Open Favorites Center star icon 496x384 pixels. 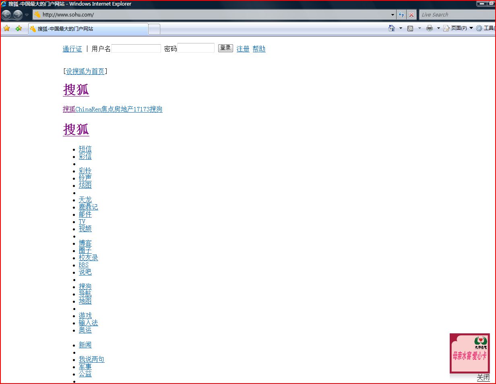pos(6,29)
